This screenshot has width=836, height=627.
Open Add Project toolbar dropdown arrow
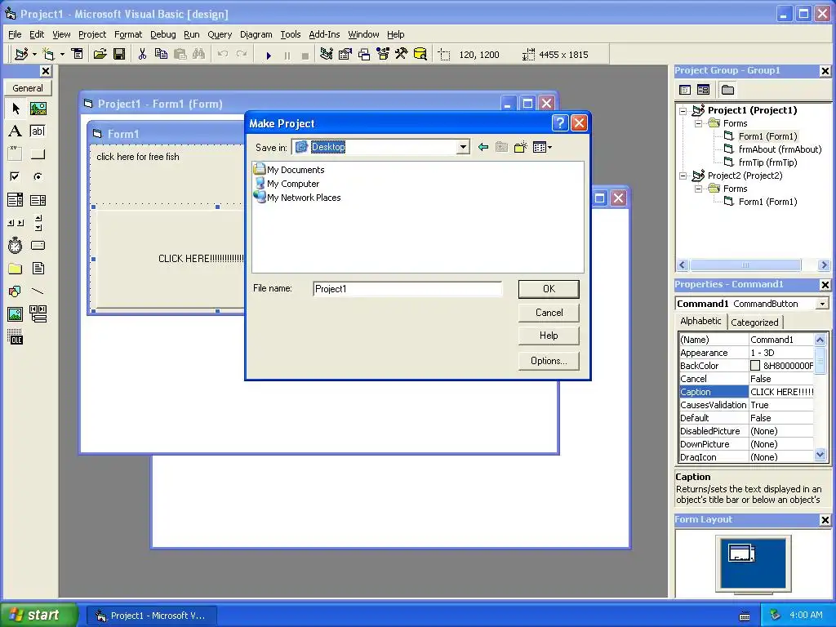pos(34,55)
